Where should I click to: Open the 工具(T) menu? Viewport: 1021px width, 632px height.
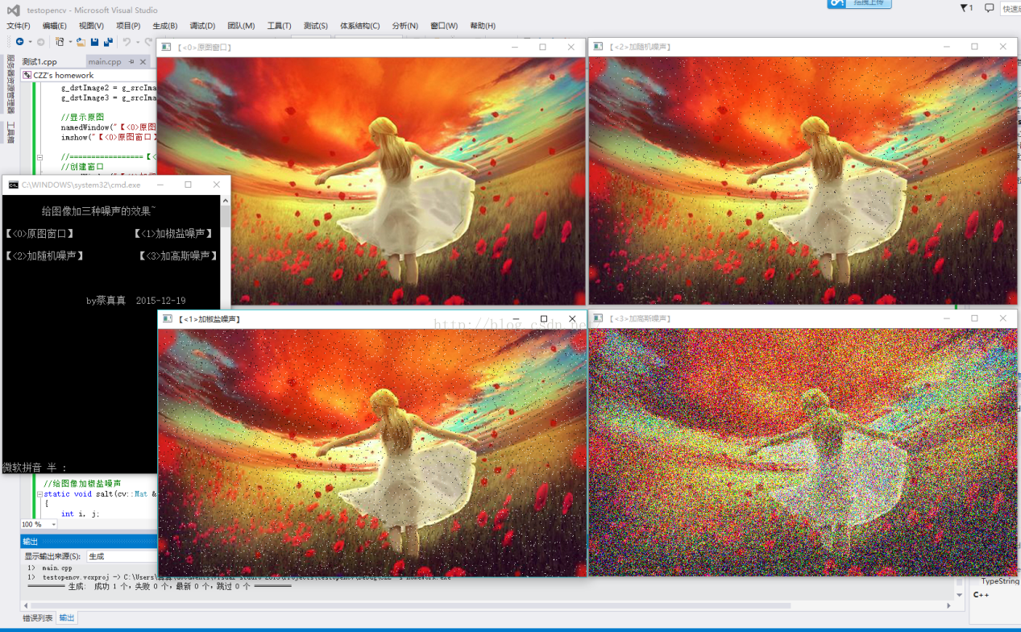[279, 26]
